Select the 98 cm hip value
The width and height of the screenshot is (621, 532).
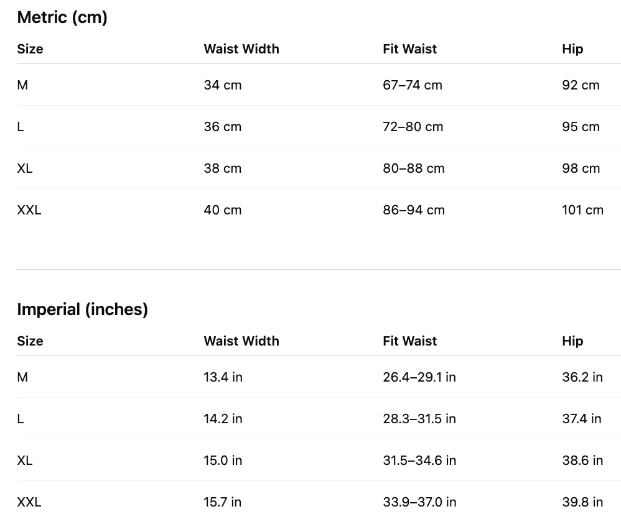(581, 168)
